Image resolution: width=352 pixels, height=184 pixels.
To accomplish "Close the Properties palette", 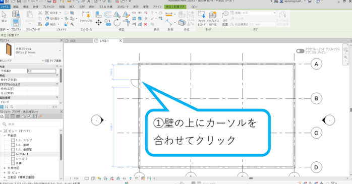I will tap(62, 40).
